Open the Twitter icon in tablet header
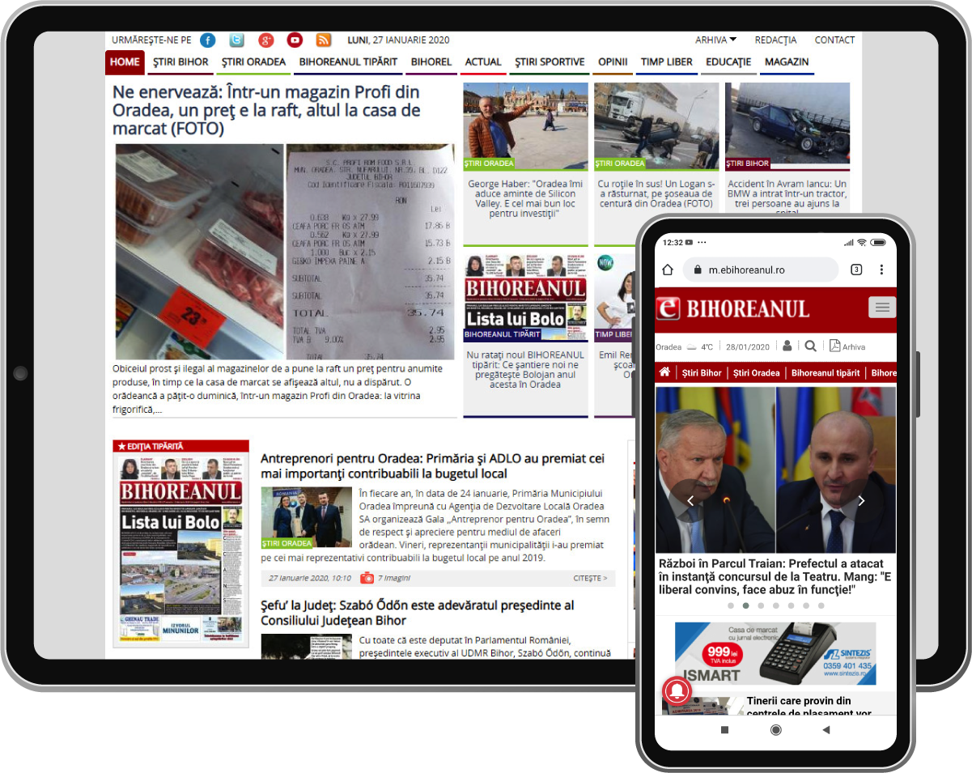This screenshot has width=972, height=773. pos(236,40)
